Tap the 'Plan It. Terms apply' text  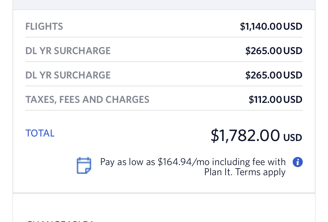[x=245, y=172]
